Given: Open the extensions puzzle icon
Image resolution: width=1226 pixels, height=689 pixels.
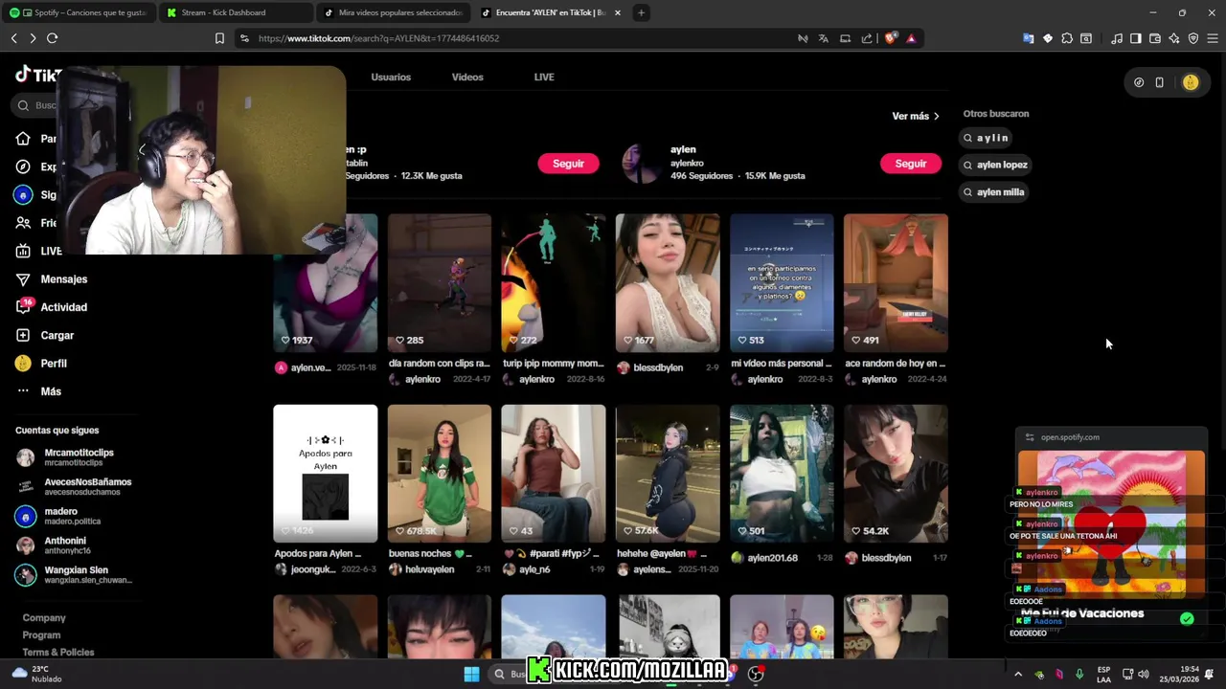Looking at the screenshot, I should (x=1067, y=38).
